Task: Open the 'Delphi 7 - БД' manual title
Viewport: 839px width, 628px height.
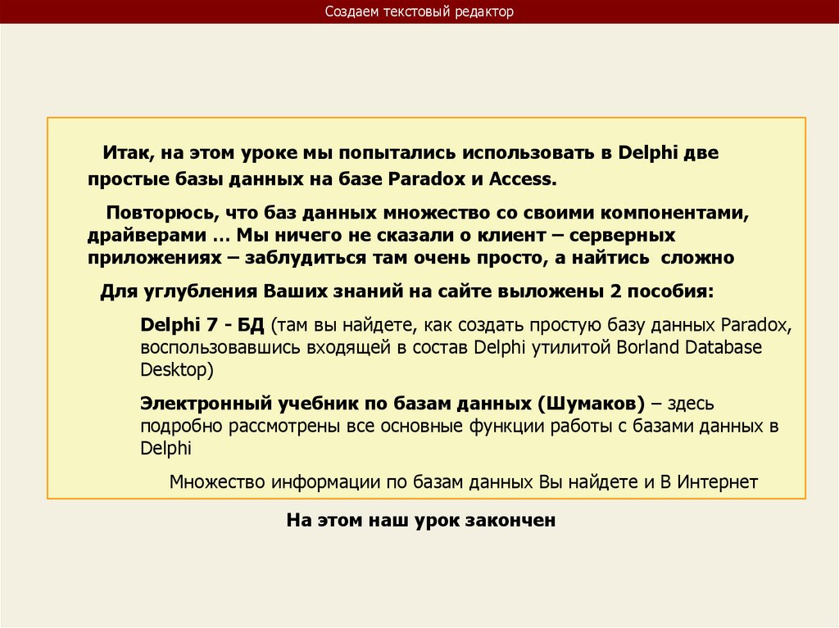Action: [202, 325]
